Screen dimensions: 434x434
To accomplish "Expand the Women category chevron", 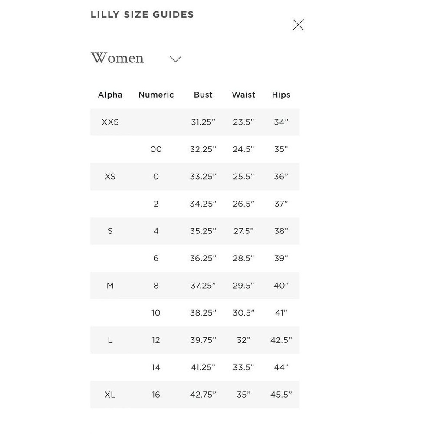I will point(175,59).
